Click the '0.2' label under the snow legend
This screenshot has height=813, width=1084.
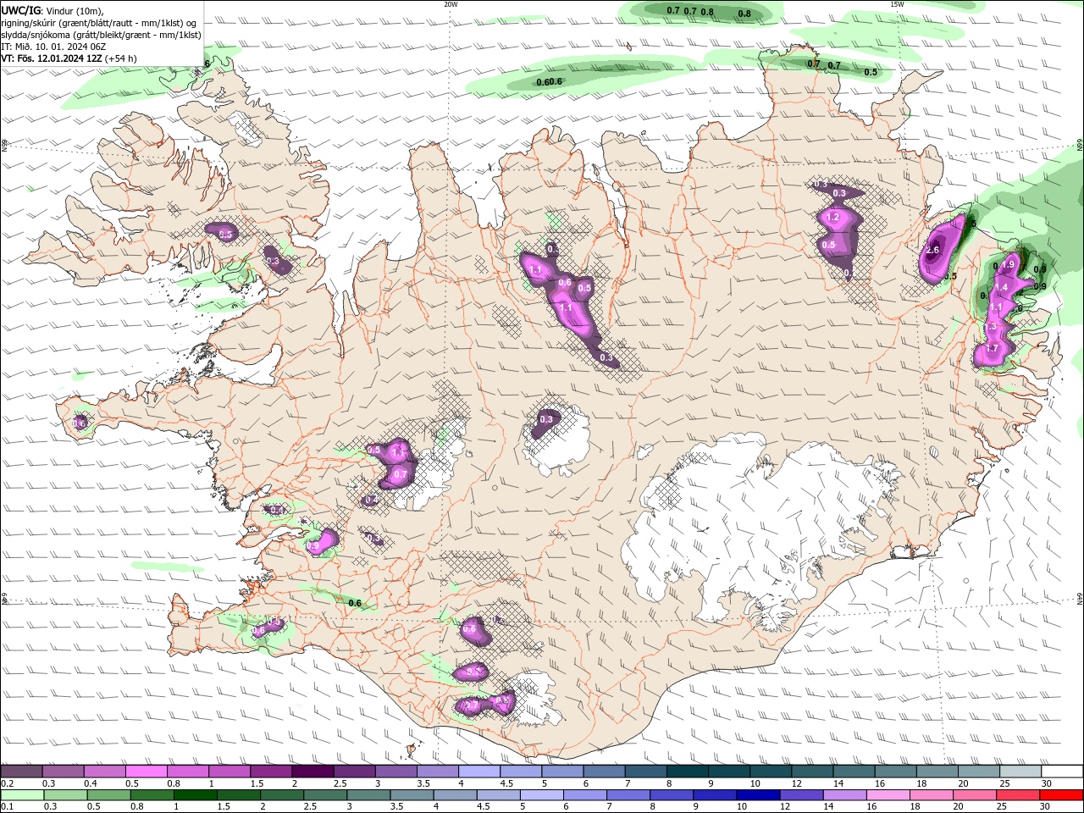coord(8,783)
